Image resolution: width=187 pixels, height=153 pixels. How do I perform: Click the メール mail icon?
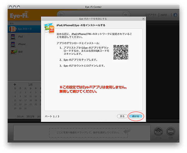point(158,131)
